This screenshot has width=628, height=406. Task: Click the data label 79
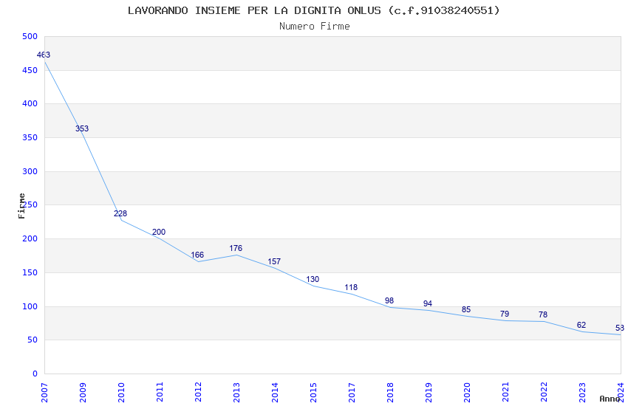[x=504, y=314]
